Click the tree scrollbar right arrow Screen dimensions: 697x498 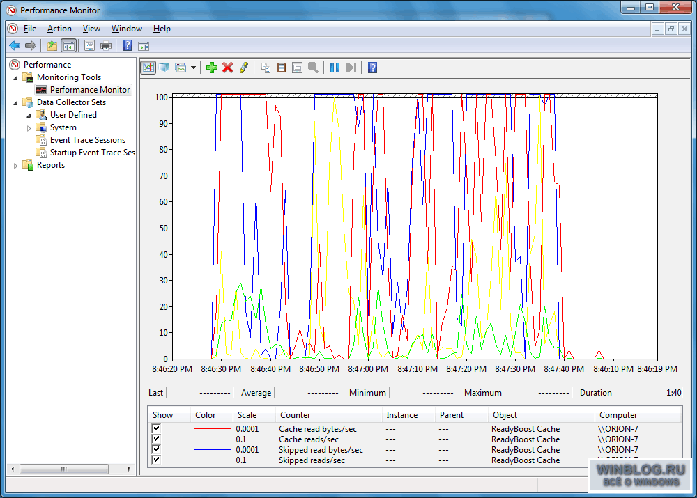click(130, 469)
